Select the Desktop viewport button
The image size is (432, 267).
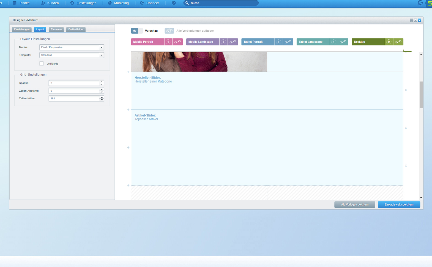coord(368,42)
